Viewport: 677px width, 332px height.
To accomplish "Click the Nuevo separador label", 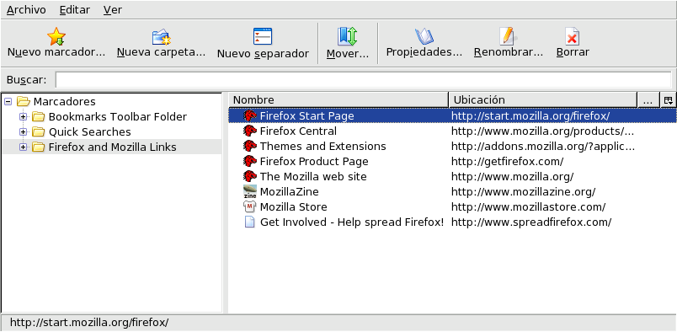I will click(x=263, y=54).
